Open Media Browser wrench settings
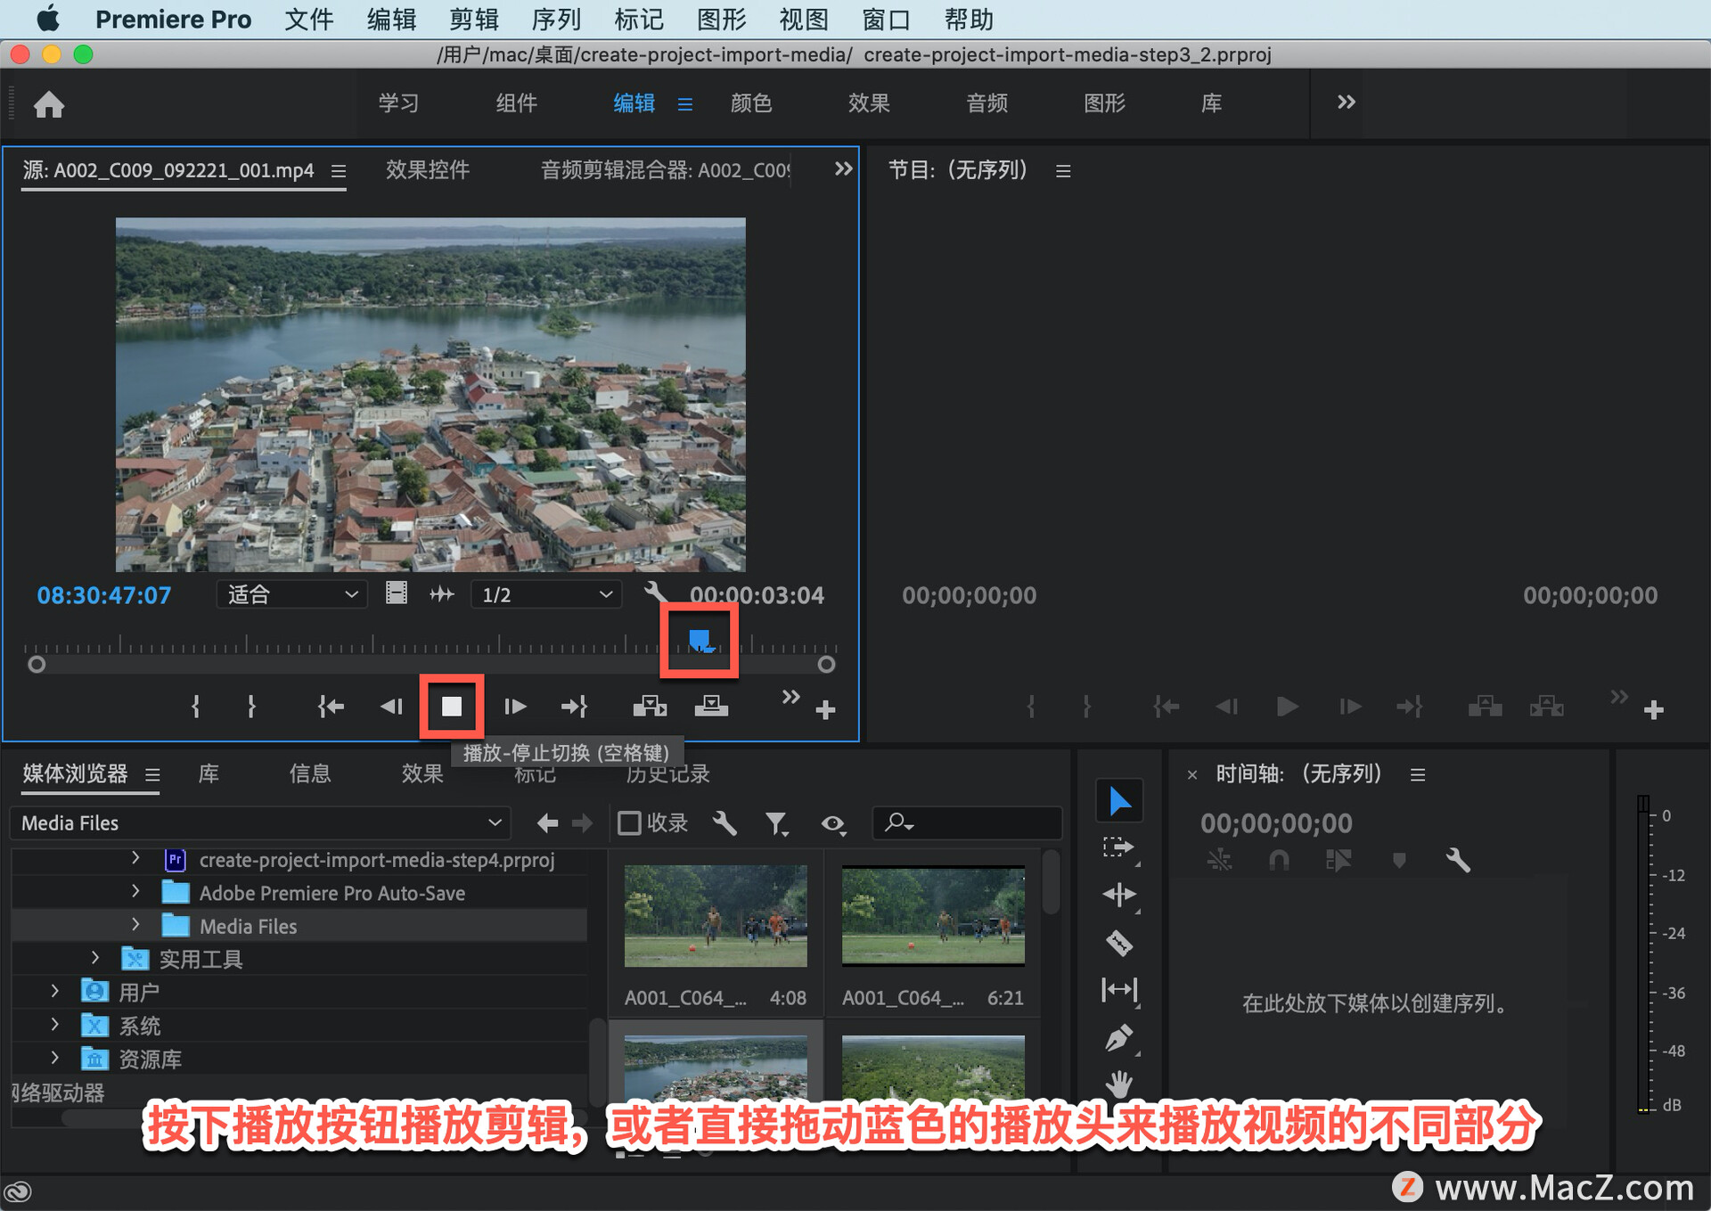 click(725, 823)
